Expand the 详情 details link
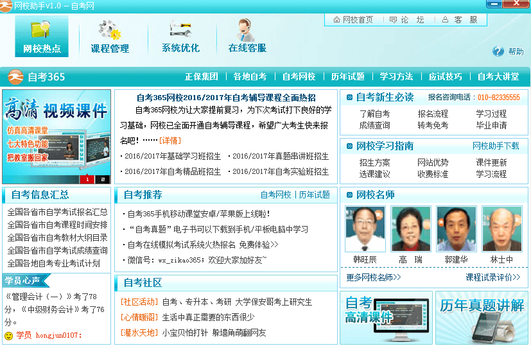The width and height of the screenshot is (531, 346). (x=170, y=140)
